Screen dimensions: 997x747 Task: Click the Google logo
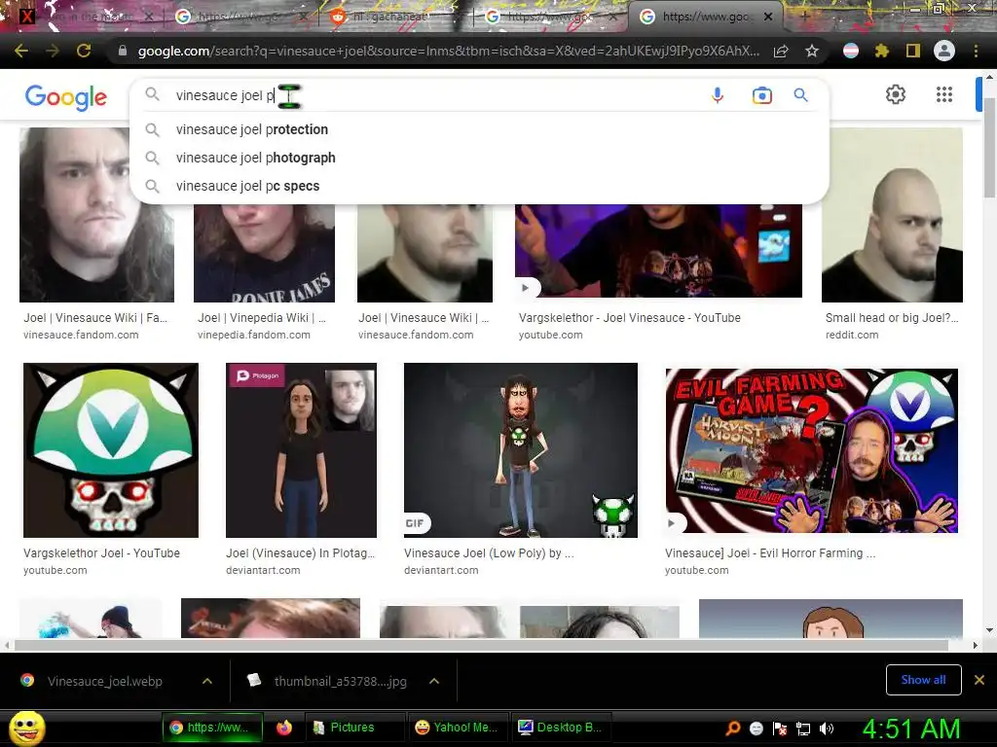(x=66, y=97)
